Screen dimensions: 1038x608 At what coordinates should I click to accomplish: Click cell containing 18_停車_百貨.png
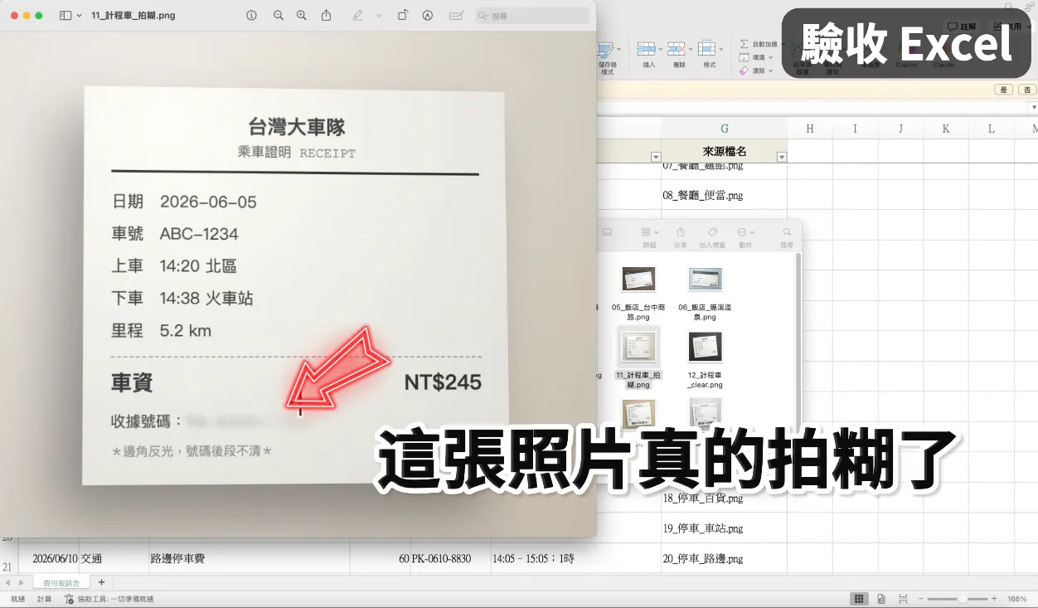click(x=724, y=498)
